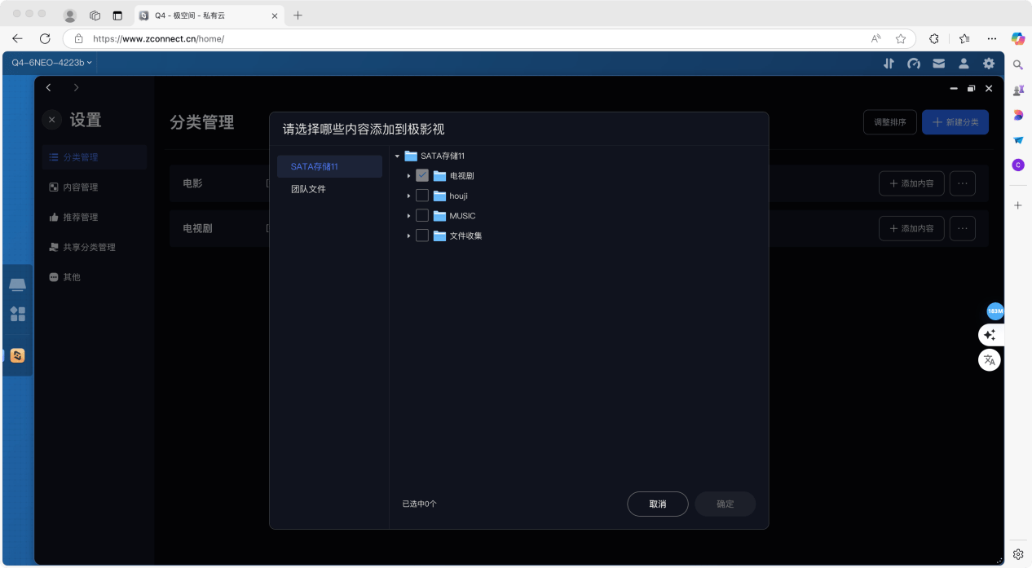Viewport: 1032px width, 568px height.
Task: Open the Q4-6NEO-4223b device dropdown
Action: [51, 63]
